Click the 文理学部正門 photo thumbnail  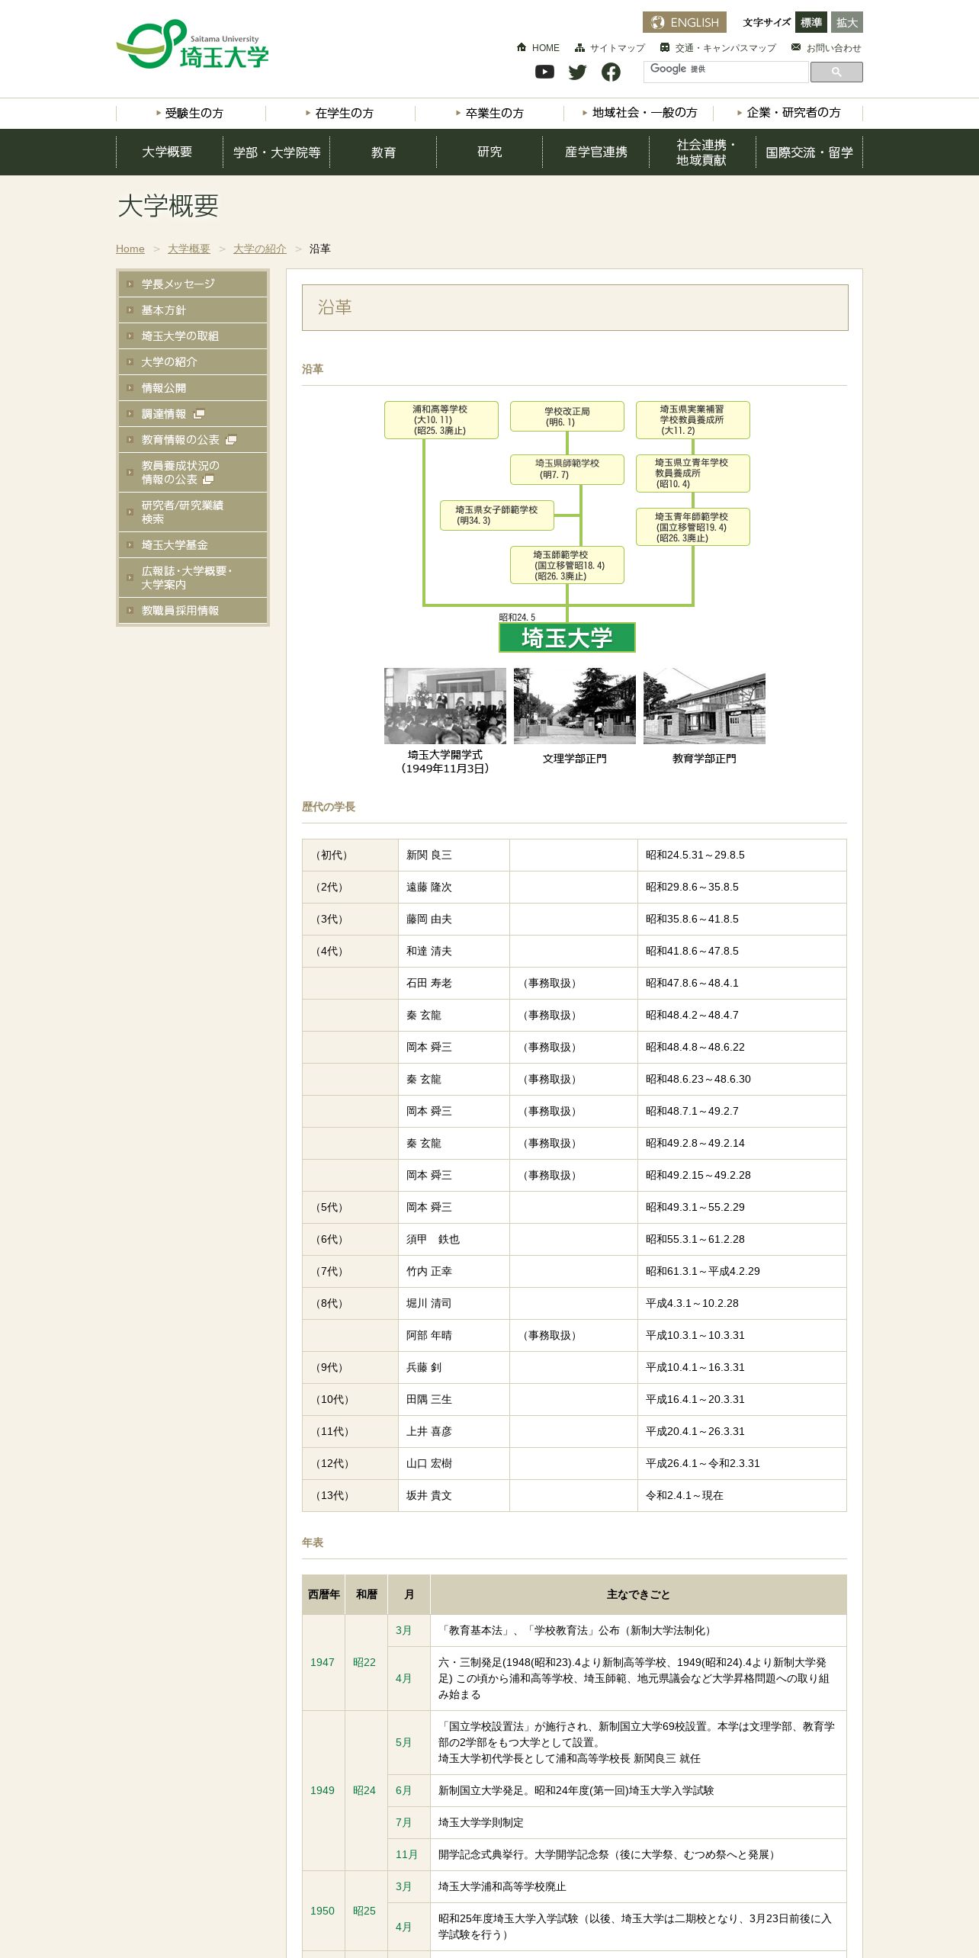point(575,706)
